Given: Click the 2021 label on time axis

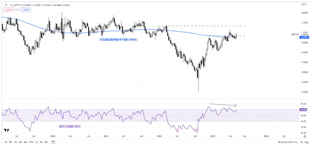Looking at the screenshot, I should [x=106, y=136].
